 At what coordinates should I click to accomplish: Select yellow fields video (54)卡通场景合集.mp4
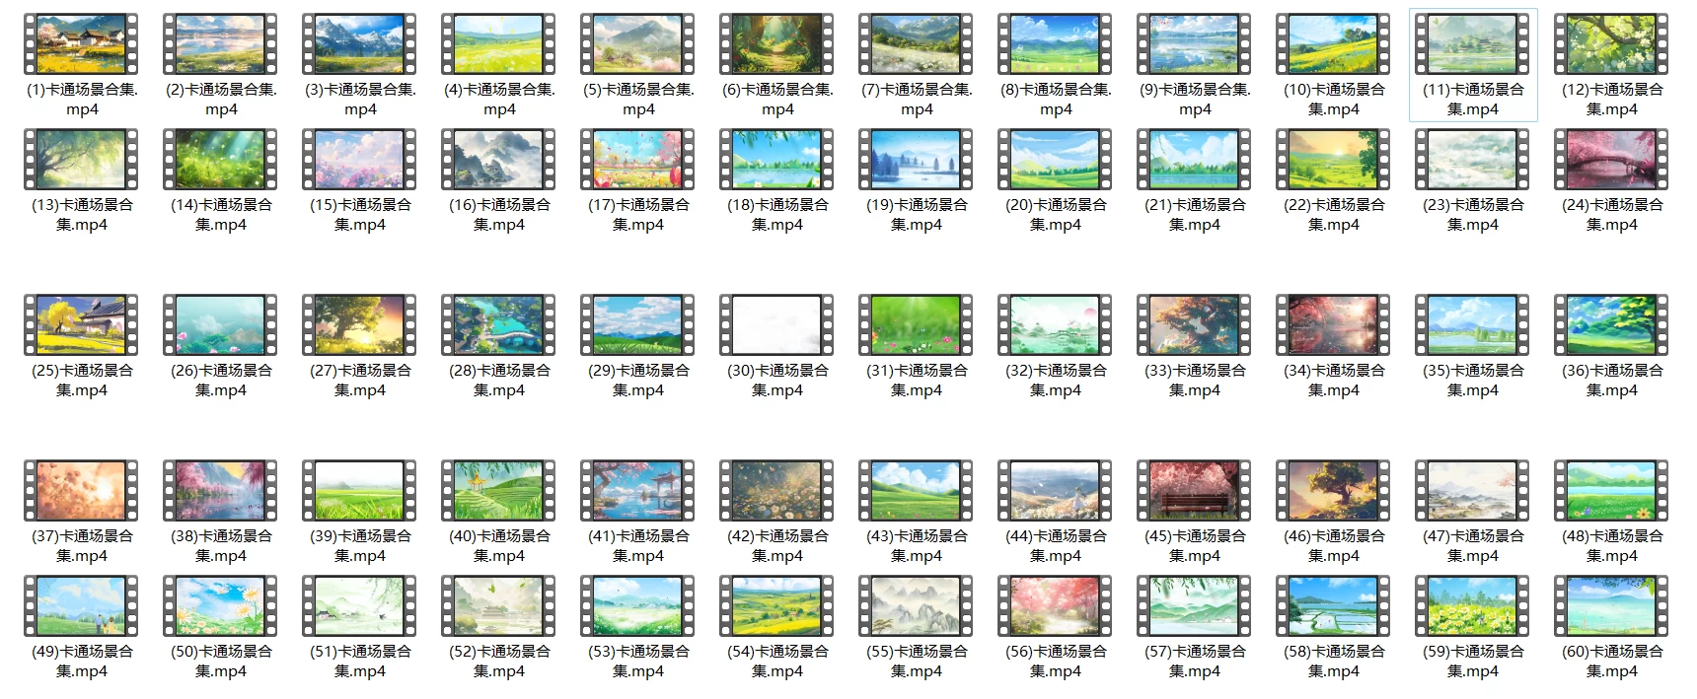point(777,605)
